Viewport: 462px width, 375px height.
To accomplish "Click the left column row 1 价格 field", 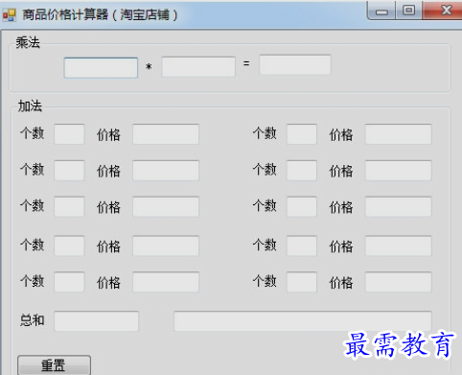I will [x=166, y=134].
